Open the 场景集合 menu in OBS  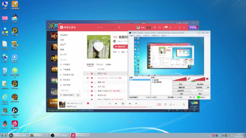[x=155, y=36]
